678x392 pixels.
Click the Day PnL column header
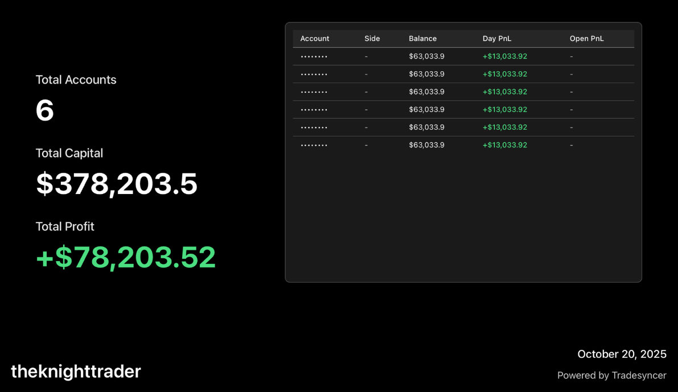497,39
